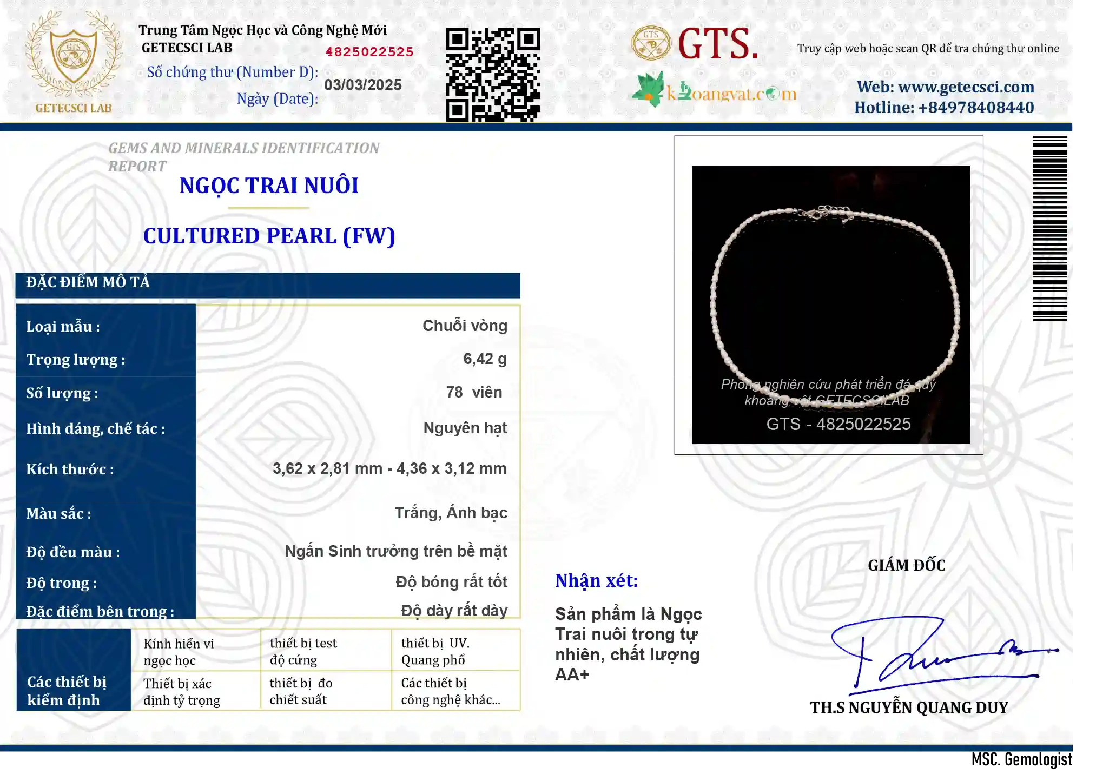Click the Kích thước row label

tap(70, 469)
